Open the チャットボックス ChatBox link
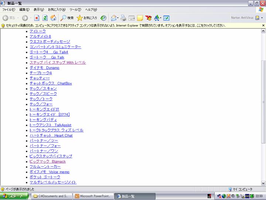The image size is (266, 200). (x=51, y=83)
